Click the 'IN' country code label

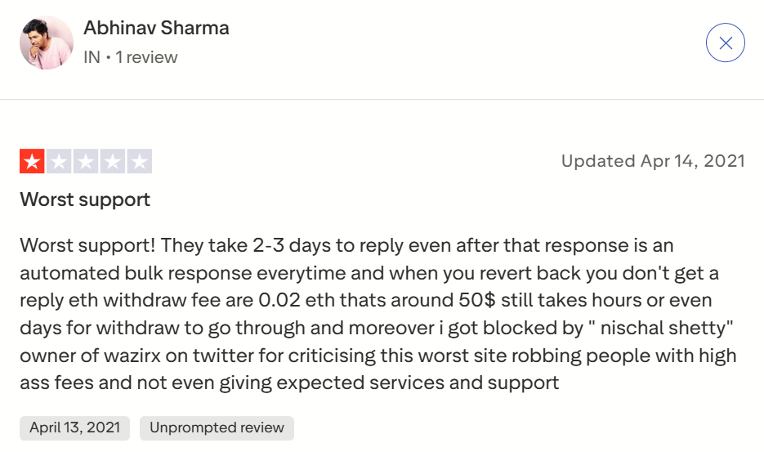pos(92,57)
